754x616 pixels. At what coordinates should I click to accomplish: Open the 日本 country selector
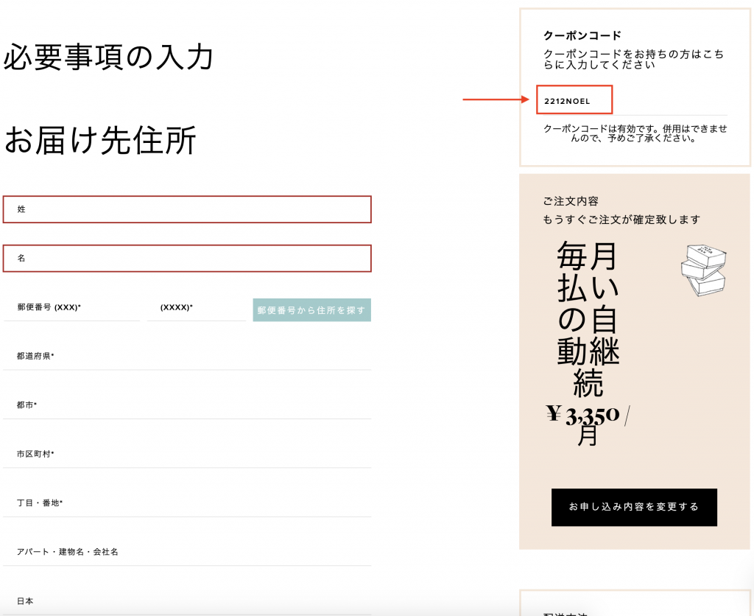[x=187, y=601]
